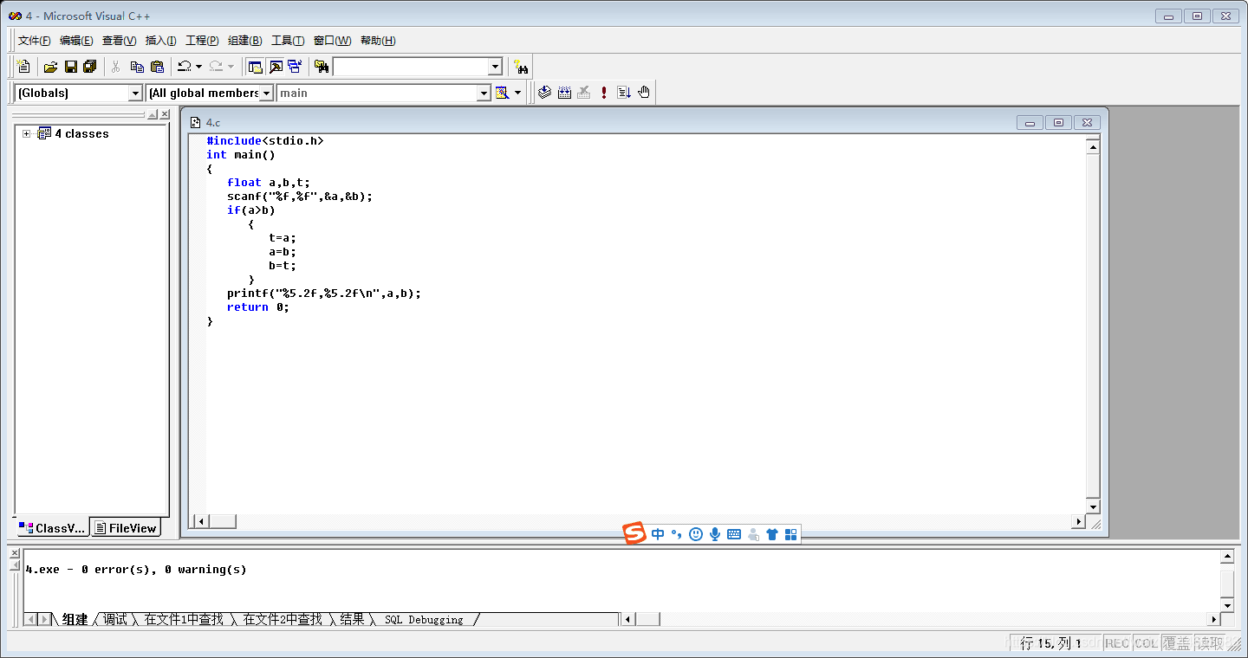Click the code editor scroll-down arrow
The image size is (1248, 658).
tap(1093, 507)
